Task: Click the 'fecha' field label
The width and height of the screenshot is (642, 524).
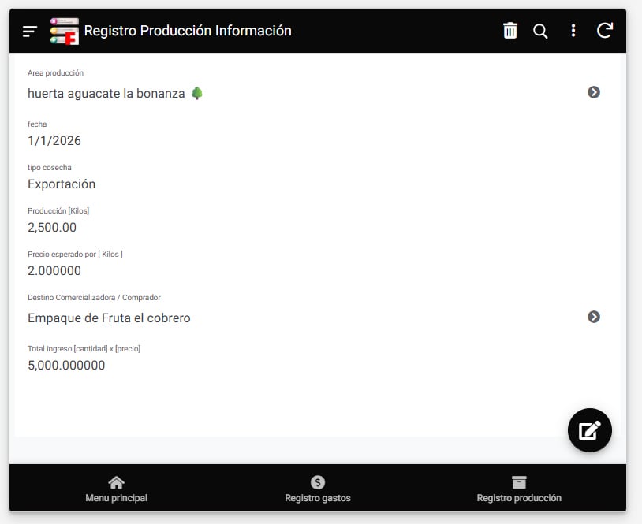Action: click(37, 124)
